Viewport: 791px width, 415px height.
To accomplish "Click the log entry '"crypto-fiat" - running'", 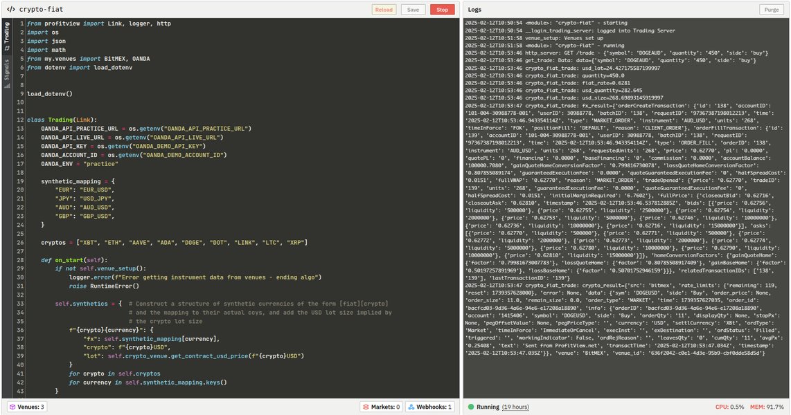I will click(545, 46).
